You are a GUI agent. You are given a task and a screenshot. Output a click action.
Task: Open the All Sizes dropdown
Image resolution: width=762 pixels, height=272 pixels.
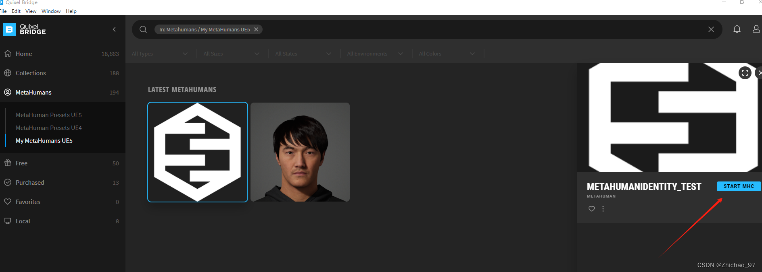coord(232,54)
